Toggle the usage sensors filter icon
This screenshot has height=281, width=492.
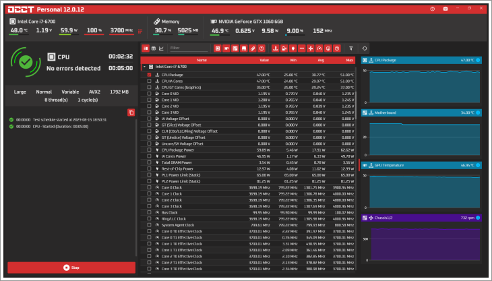click(328, 49)
